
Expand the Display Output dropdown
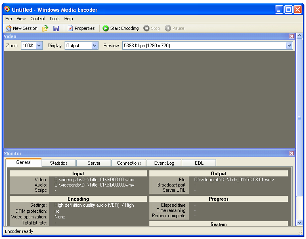point(94,46)
